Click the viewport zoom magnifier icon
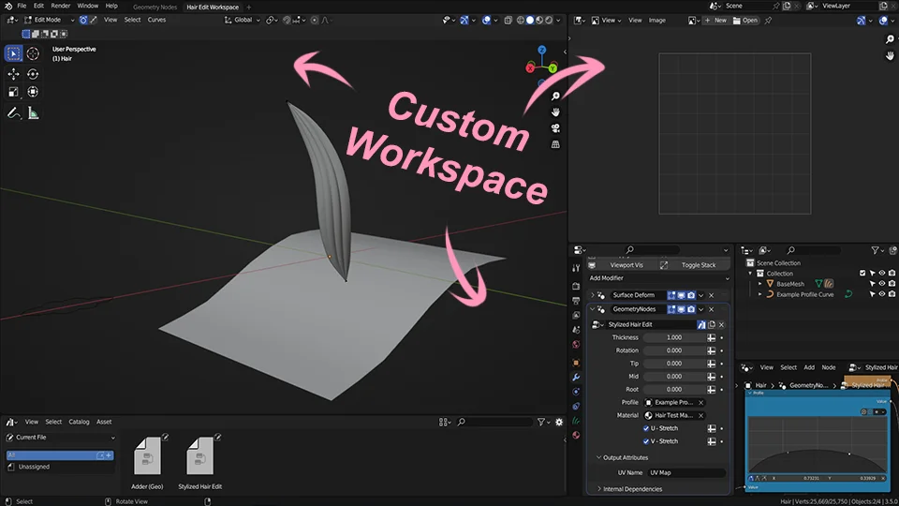This screenshot has height=506, width=899. [x=555, y=97]
